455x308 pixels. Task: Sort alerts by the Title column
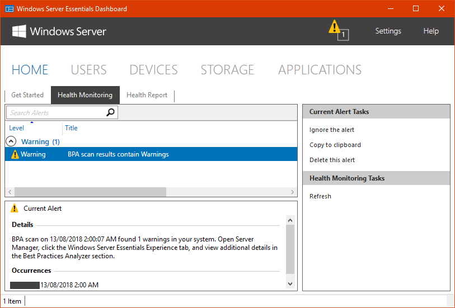tap(71, 128)
